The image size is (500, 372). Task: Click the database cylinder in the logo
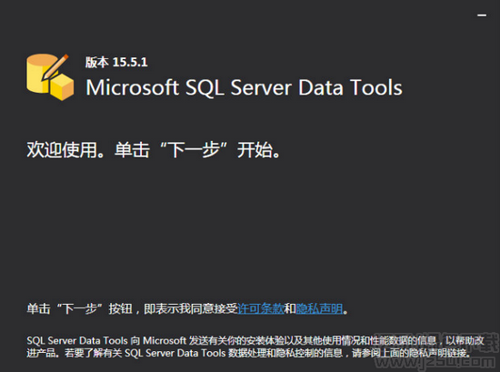tap(39, 74)
